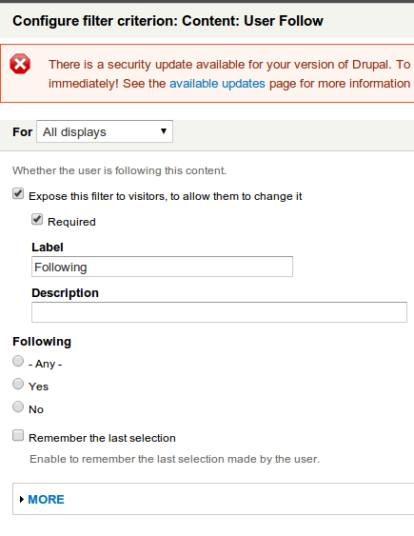
Task: Click the arrow on the For selector
Action: click(164, 131)
